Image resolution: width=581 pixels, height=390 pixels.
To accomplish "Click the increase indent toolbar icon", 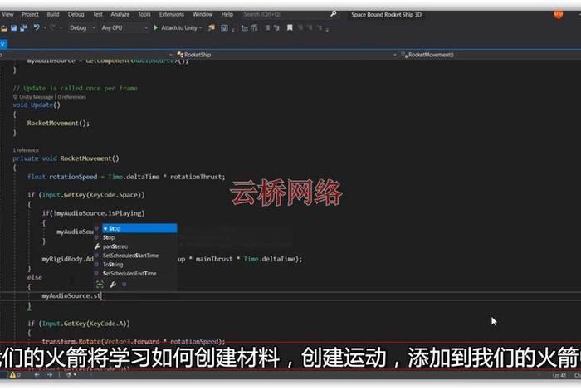I will (254, 27).
